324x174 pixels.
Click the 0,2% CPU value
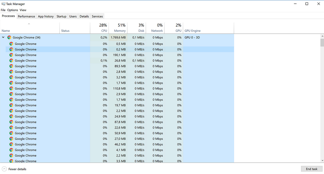pos(104,37)
